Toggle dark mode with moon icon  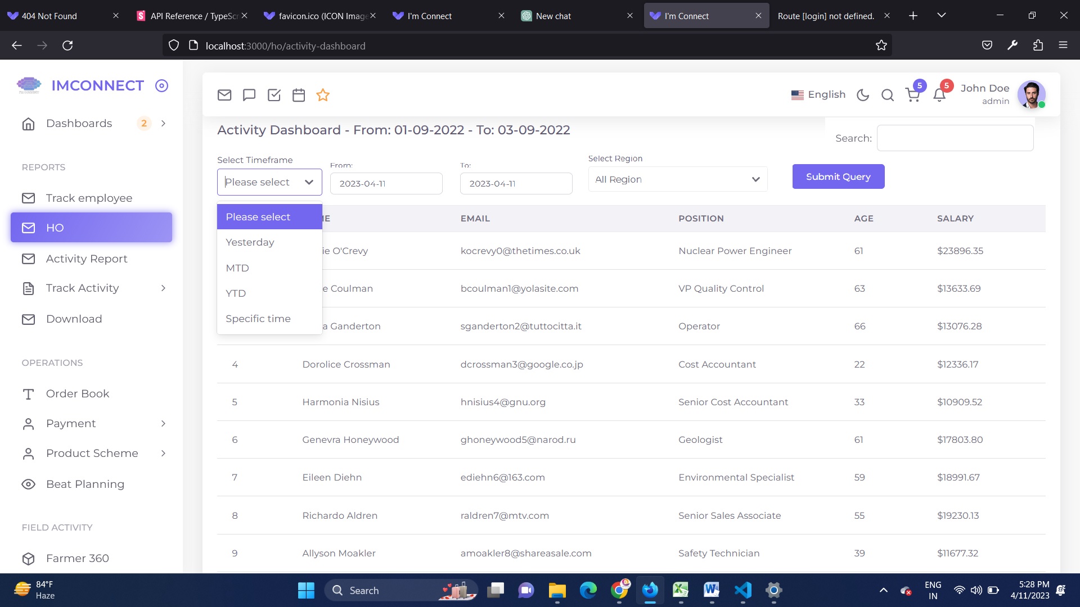click(x=863, y=95)
